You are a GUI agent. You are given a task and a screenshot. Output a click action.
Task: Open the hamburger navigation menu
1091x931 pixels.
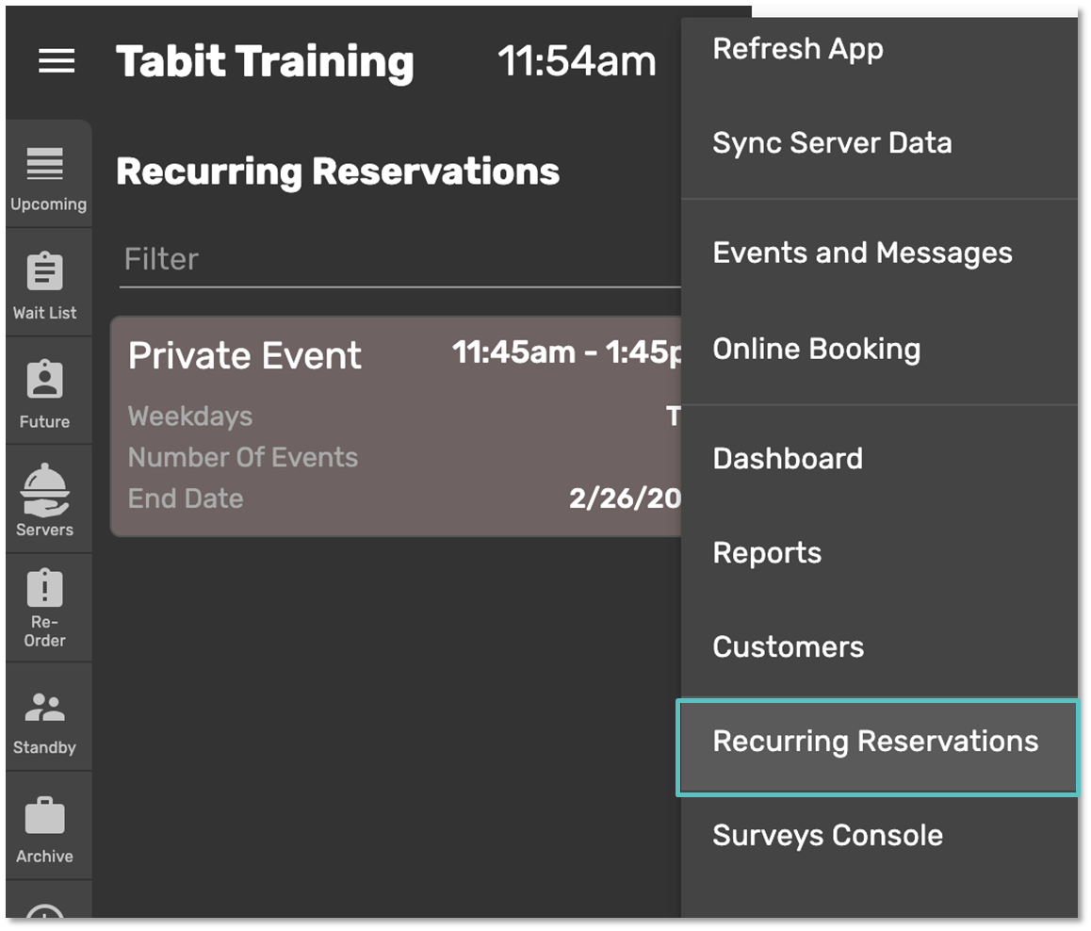pyautogui.click(x=57, y=61)
